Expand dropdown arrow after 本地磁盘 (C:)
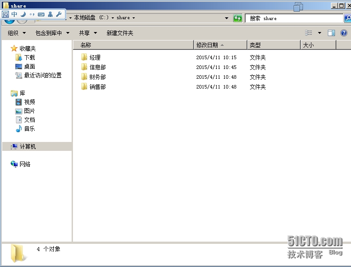The height and width of the screenshot is (267, 351). [x=113, y=18]
